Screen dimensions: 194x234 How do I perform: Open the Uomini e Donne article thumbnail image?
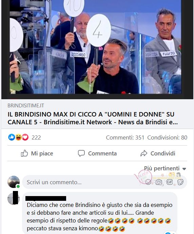[x=97, y=49]
